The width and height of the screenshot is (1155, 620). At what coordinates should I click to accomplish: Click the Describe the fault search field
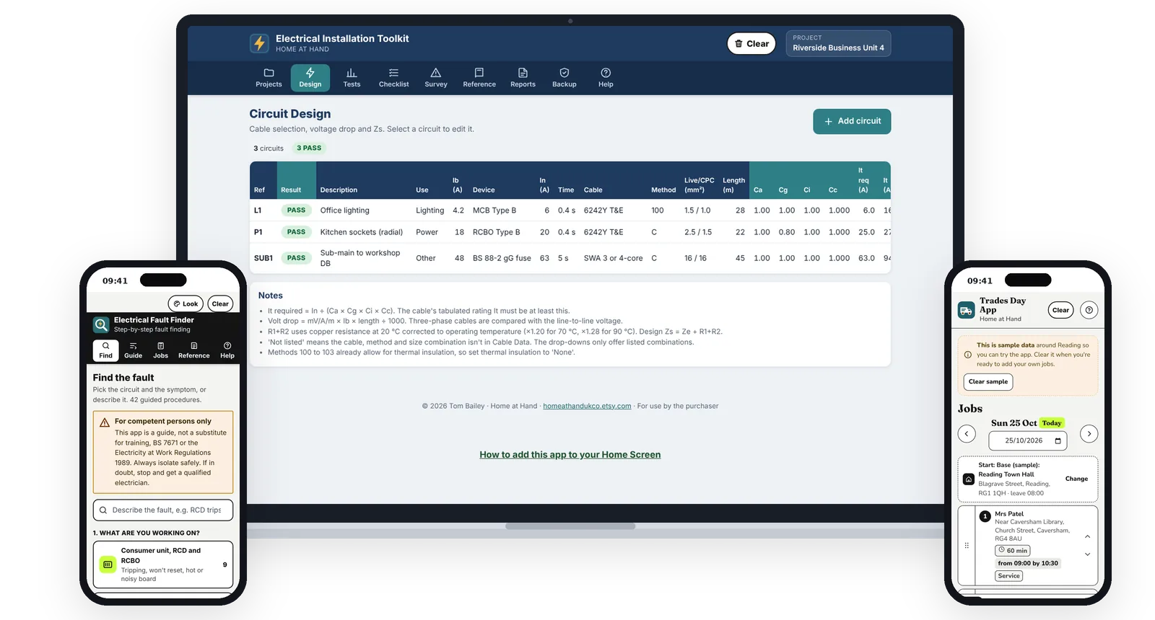(x=163, y=510)
